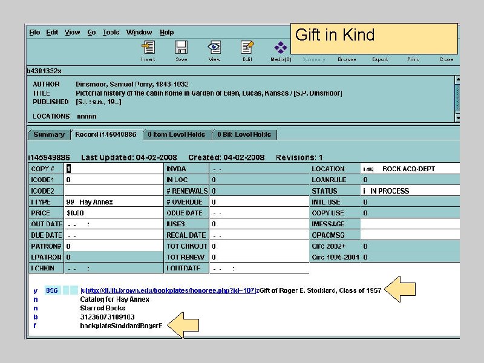
Task: Click the OPACMSG empty field
Action: pos(410,235)
